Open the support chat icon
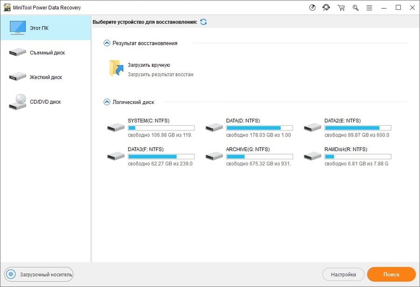This screenshot has width=420, height=287. tap(326, 8)
